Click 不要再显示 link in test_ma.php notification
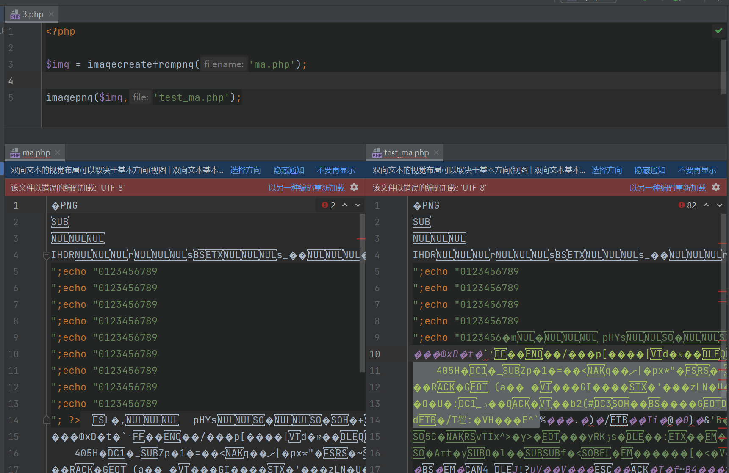The width and height of the screenshot is (729, 473). 697,170
